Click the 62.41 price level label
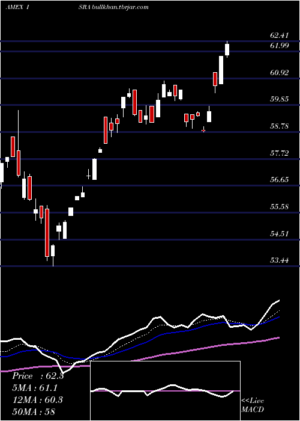The image size is (300, 421). [280, 35]
